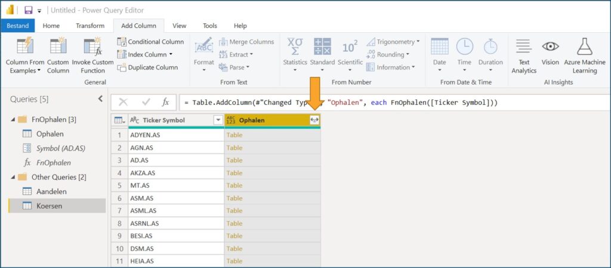Click the Custom Column icon
611x268 pixels.
tap(58, 46)
